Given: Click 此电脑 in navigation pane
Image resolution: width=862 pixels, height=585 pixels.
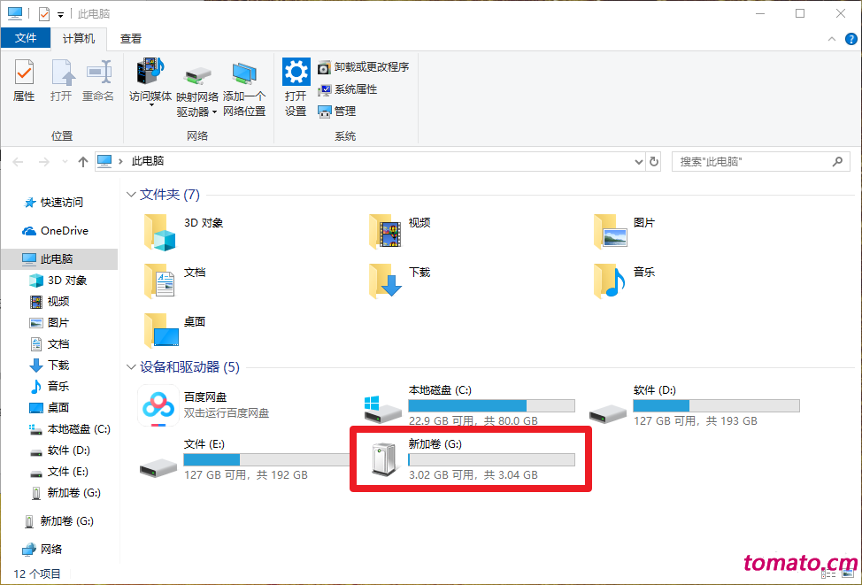Looking at the screenshot, I should point(58,259).
